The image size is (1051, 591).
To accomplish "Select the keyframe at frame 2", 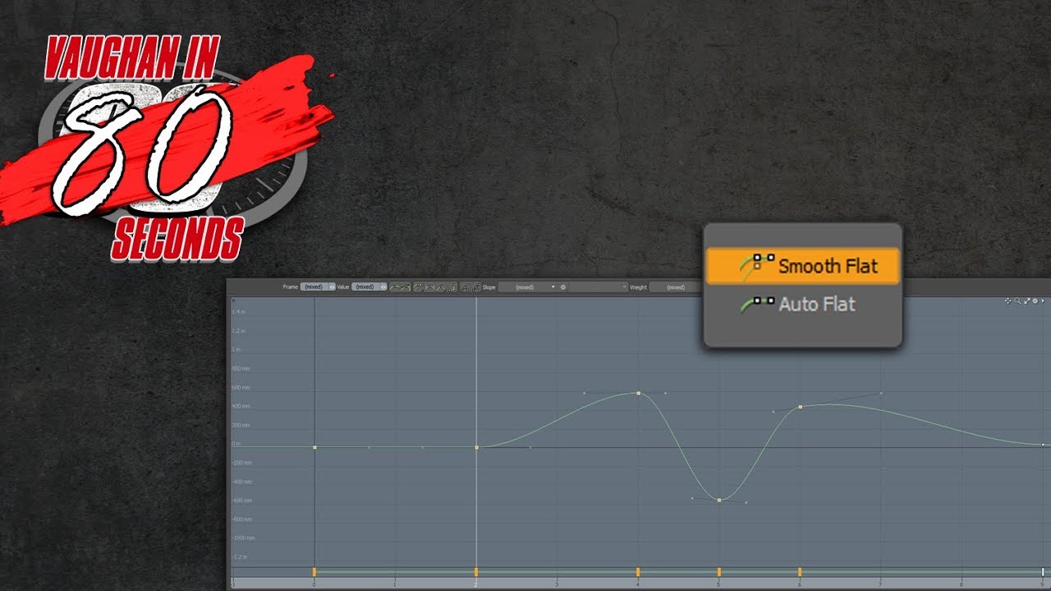I will tap(476, 447).
